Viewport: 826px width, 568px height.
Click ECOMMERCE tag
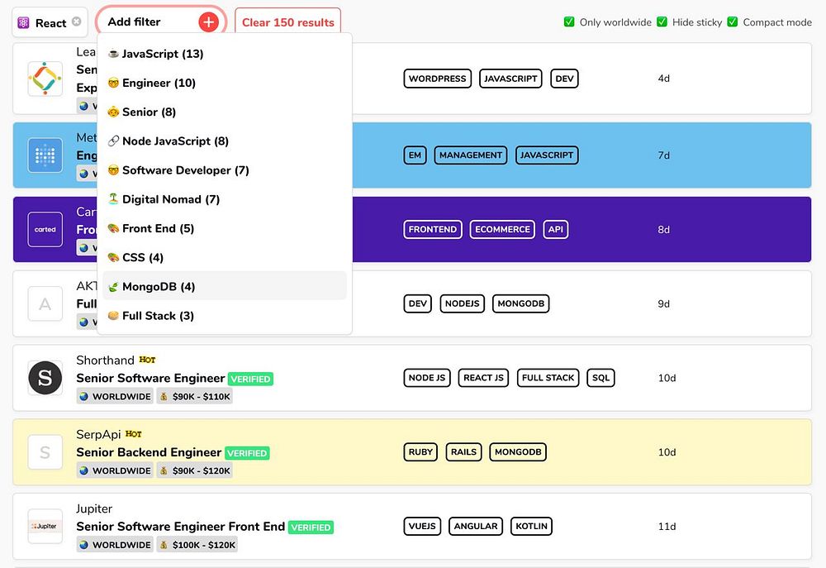502,229
